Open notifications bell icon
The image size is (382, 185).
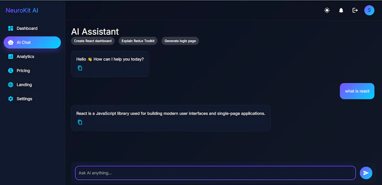coord(341,10)
